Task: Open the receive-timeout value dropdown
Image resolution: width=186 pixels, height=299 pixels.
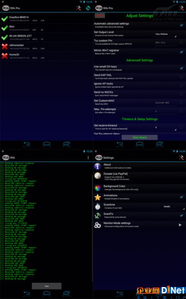Action: pyautogui.click(x=165, y=128)
